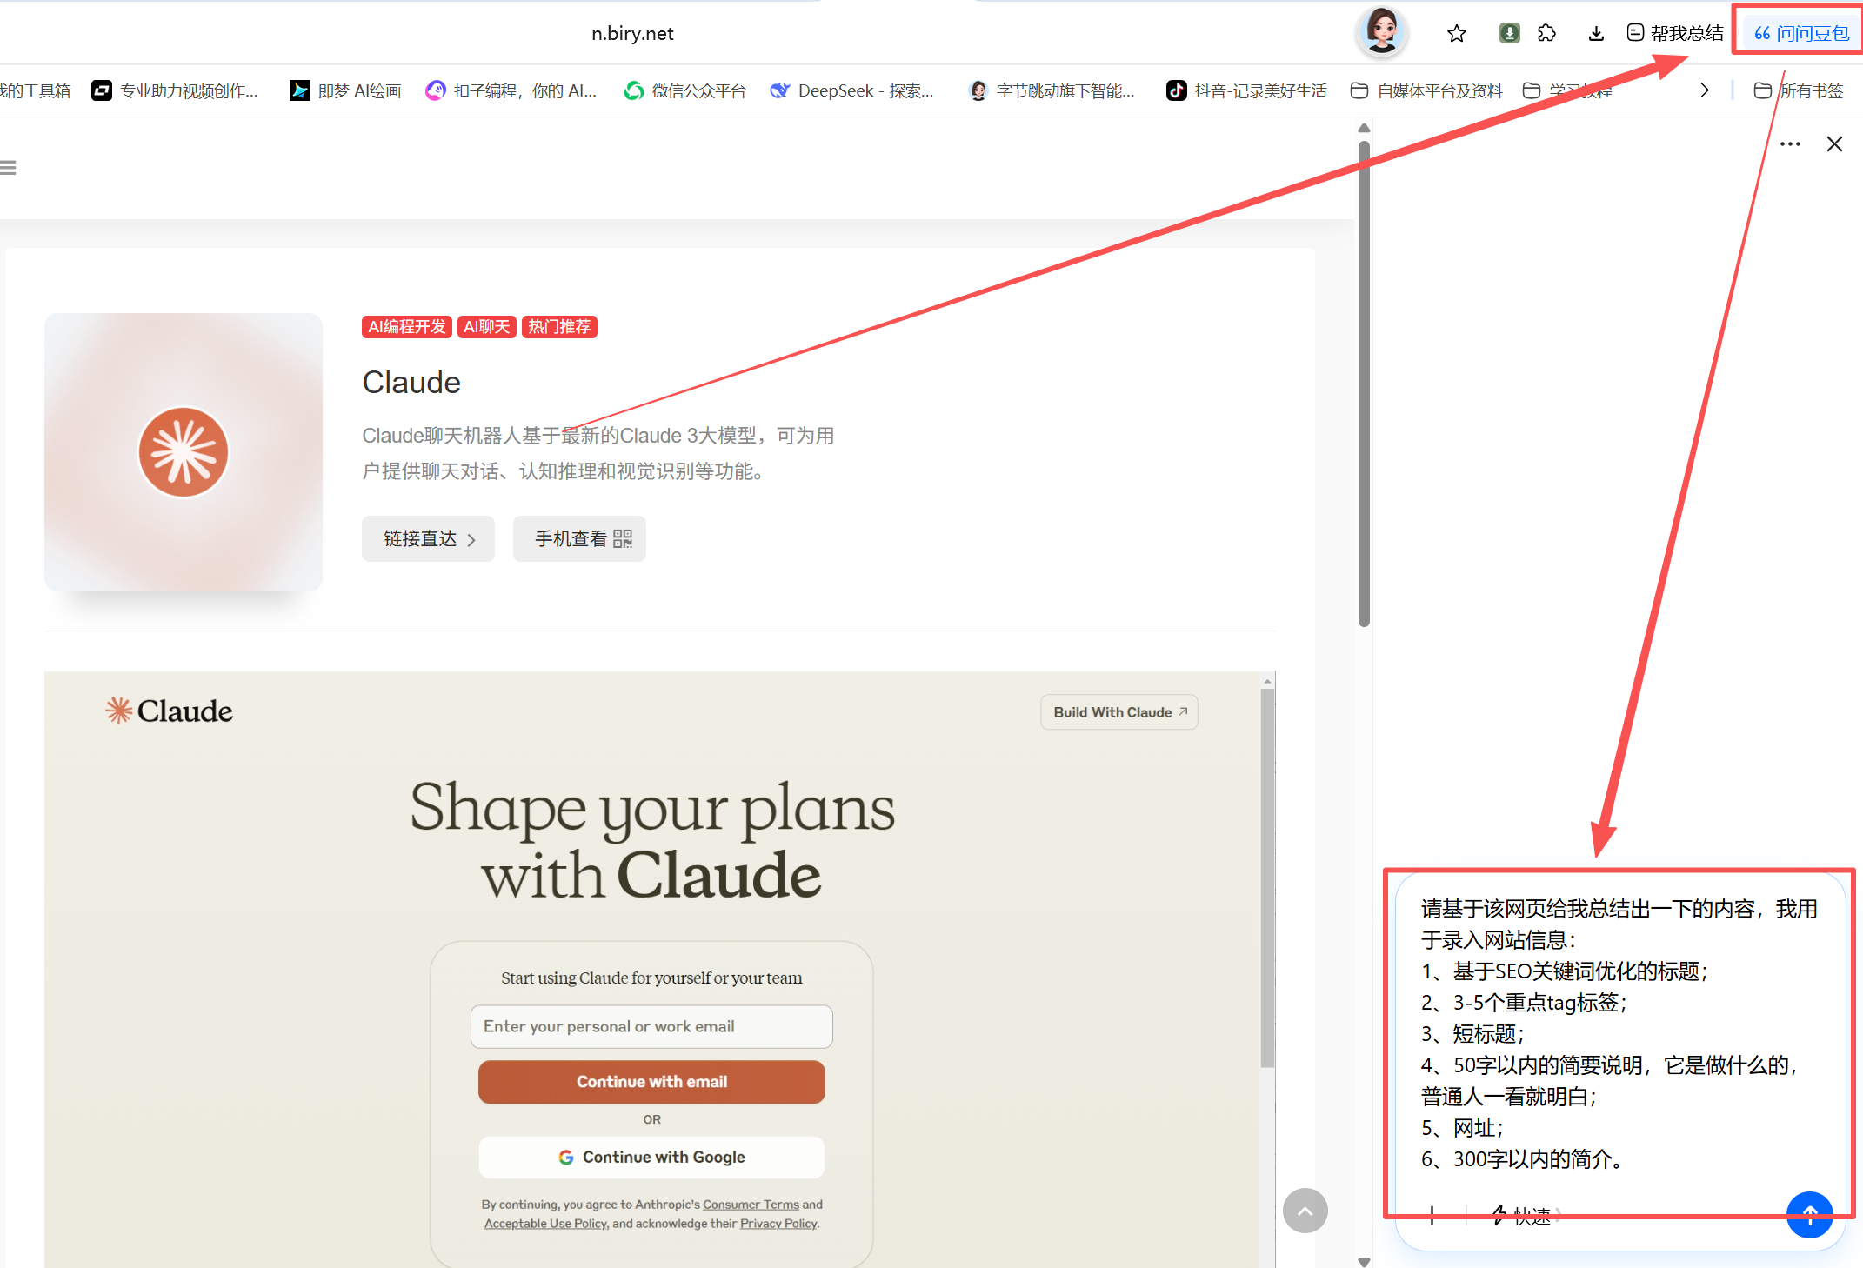Image resolution: width=1863 pixels, height=1268 pixels.
Task: Open browser downloads arrow icon
Action: (1596, 33)
